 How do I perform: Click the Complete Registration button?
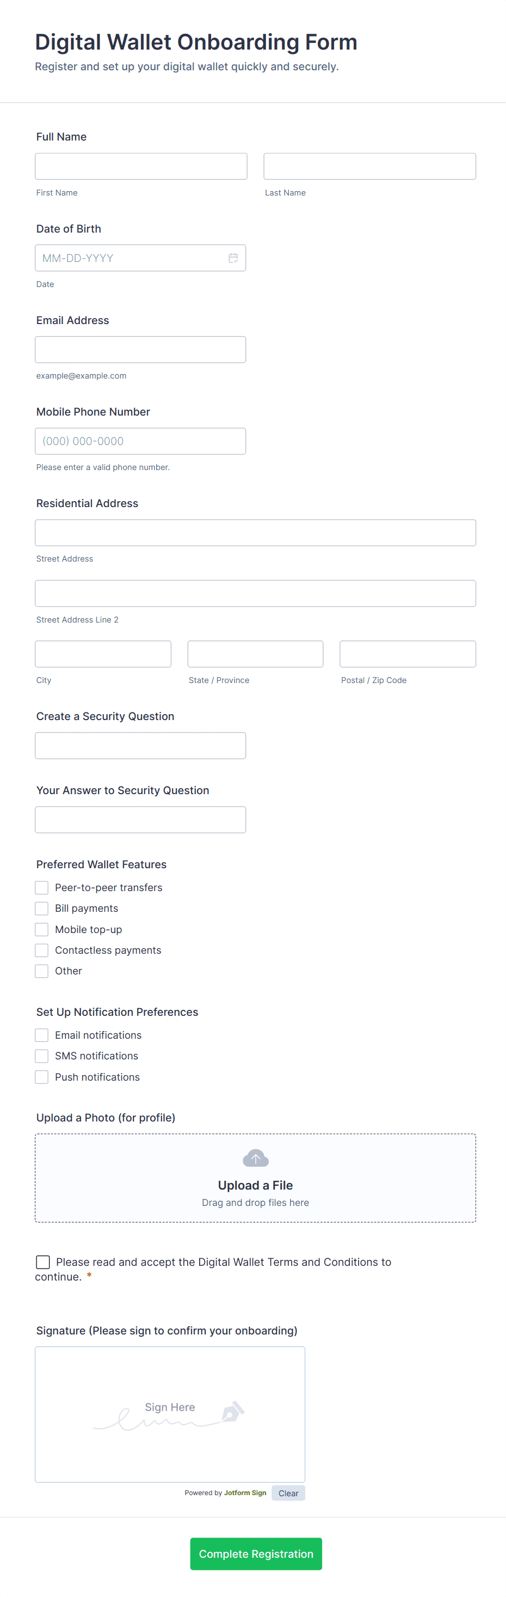click(x=255, y=1554)
